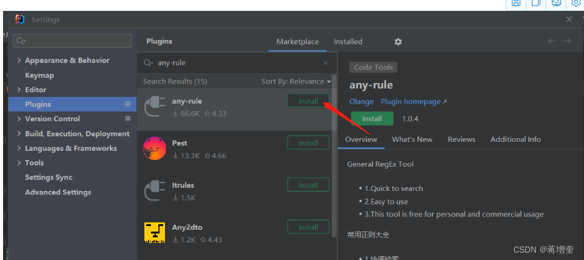The image size is (584, 260).
Task: Click the version number 1.0.4
Action: coord(410,119)
